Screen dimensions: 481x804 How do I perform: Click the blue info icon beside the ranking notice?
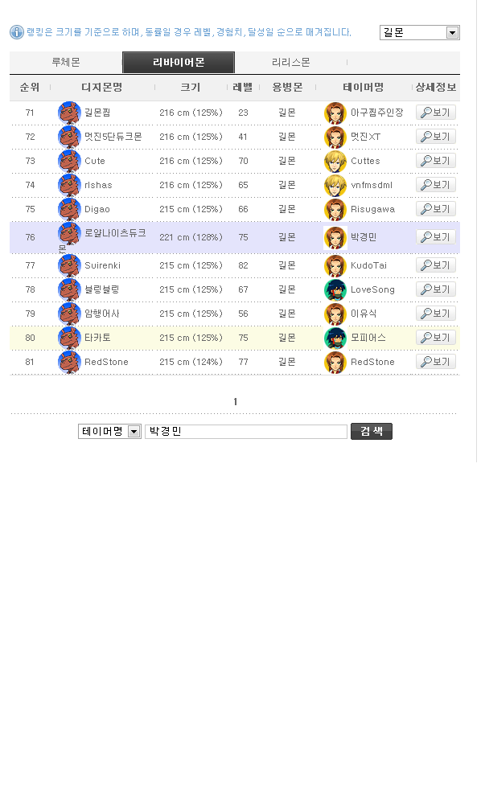tap(17, 32)
